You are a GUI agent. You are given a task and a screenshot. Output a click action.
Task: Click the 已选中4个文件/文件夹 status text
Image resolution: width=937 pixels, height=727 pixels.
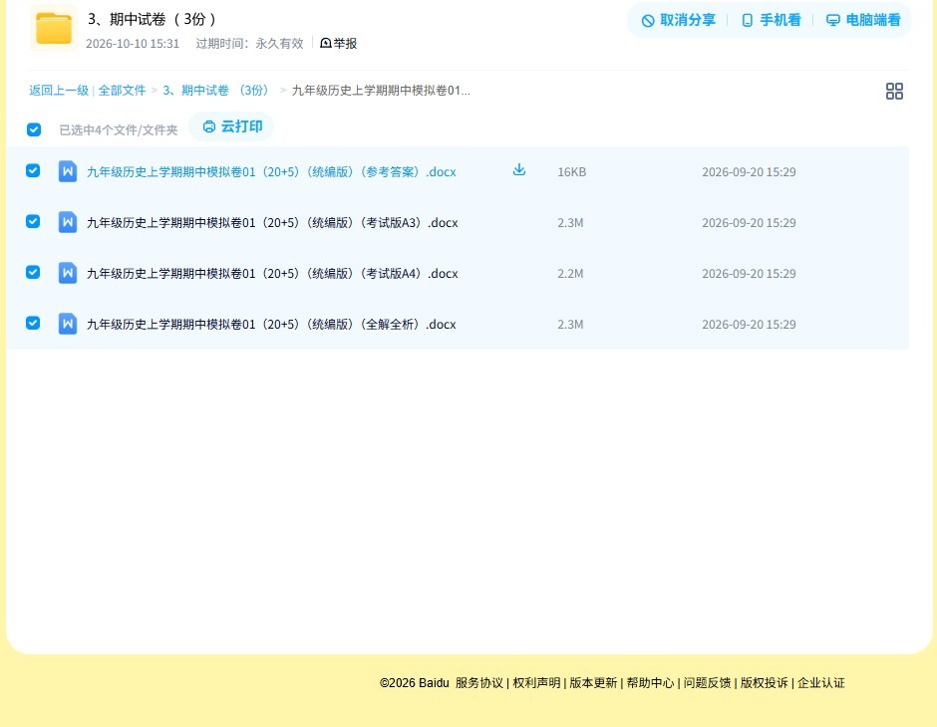point(119,130)
